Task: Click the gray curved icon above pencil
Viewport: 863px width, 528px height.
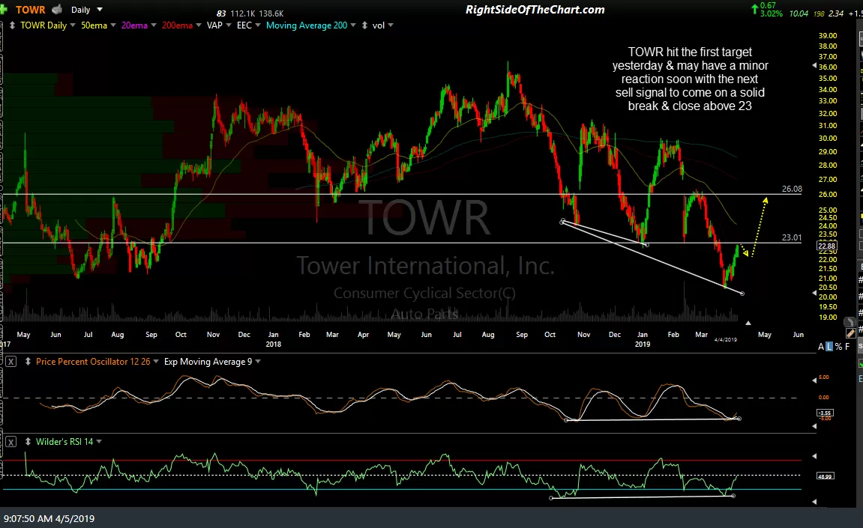Action: 850,322
